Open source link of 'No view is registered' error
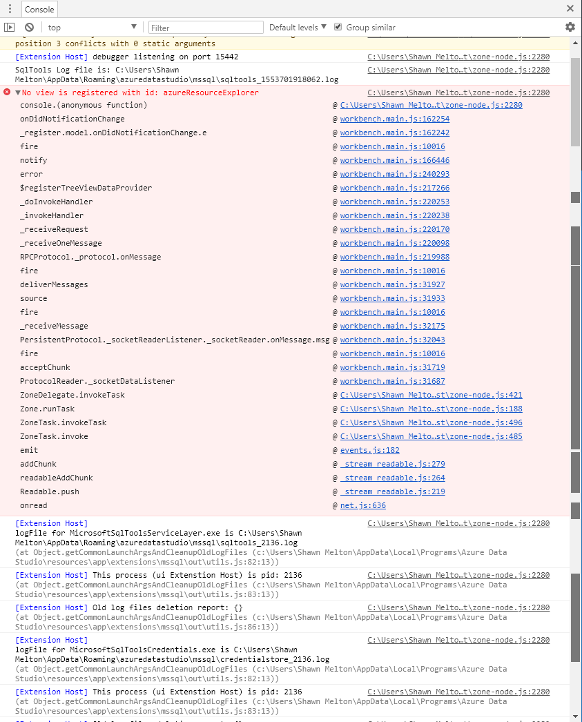The width and height of the screenshot is (582, 722). coord(458,92)
